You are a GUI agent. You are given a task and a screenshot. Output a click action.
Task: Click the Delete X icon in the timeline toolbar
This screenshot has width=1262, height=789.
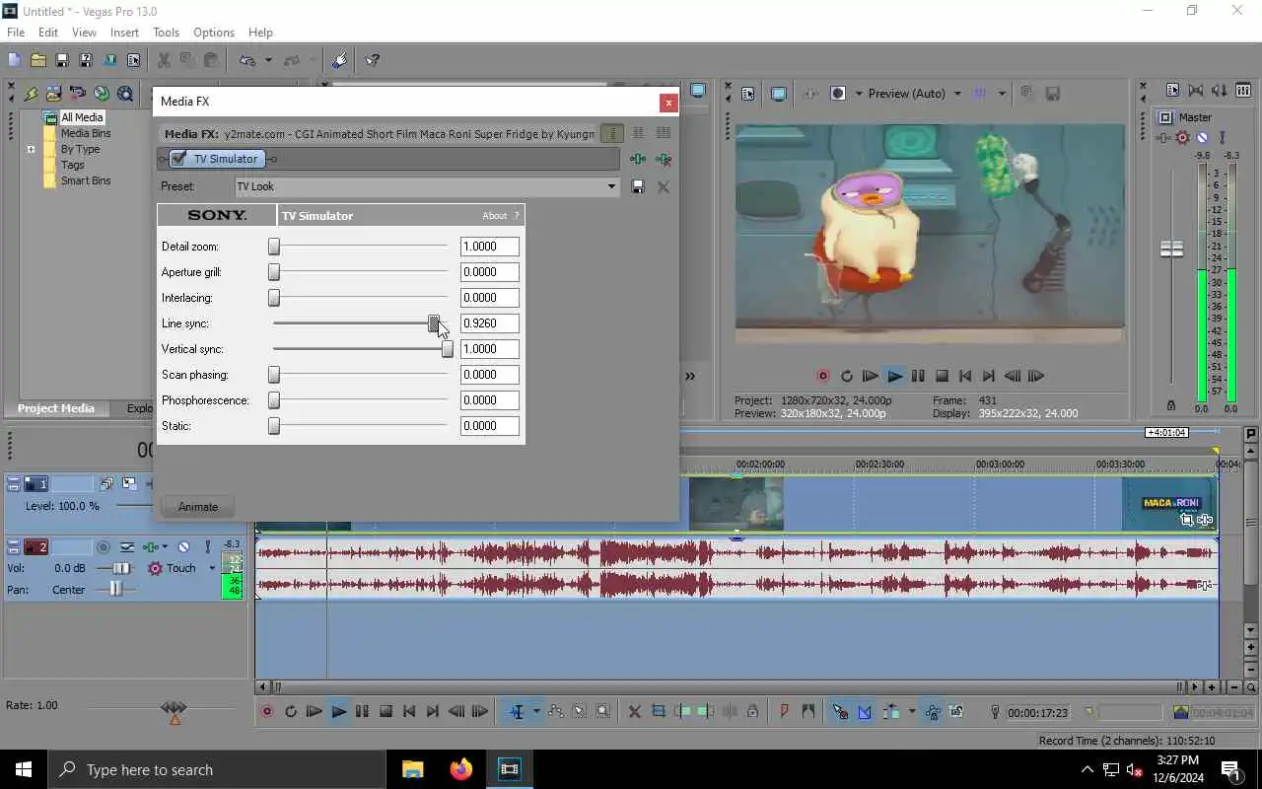(634, 711)
